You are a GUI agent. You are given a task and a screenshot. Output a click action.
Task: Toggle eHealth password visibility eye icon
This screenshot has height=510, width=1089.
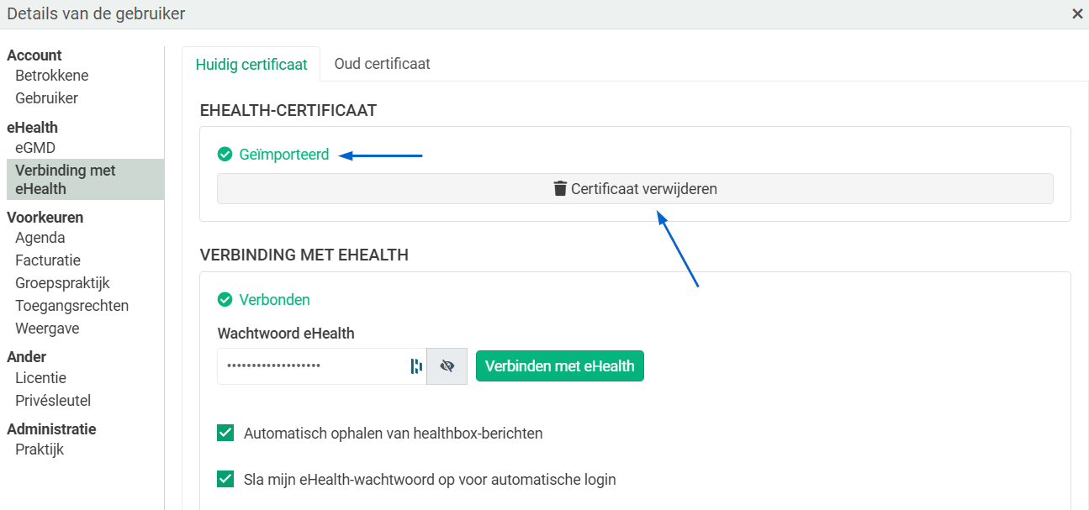tap(447, 366)
